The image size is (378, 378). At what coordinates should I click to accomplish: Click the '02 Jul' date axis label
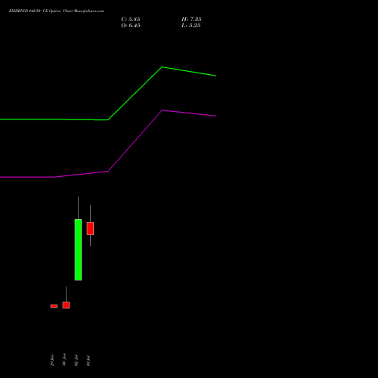pyautogui.click(x=76, y=361)
